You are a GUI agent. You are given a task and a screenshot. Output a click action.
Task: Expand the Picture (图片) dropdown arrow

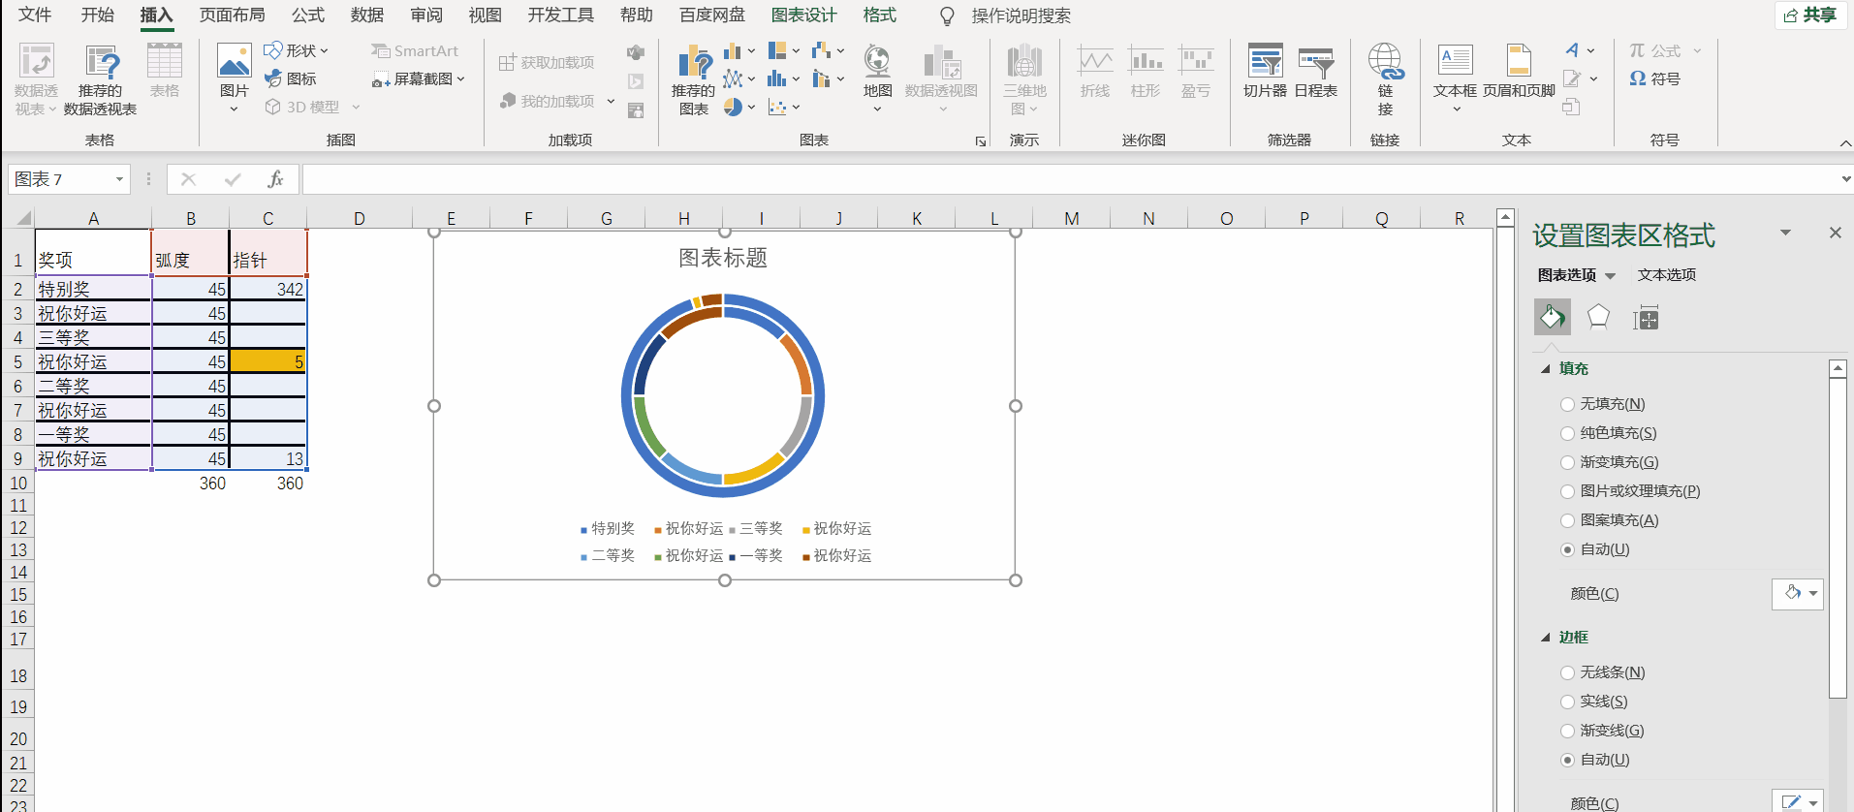coord(234,109)
